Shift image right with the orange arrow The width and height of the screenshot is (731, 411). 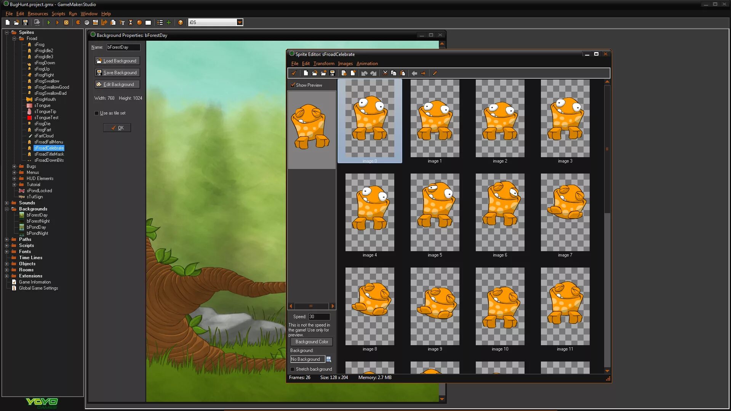423,73
